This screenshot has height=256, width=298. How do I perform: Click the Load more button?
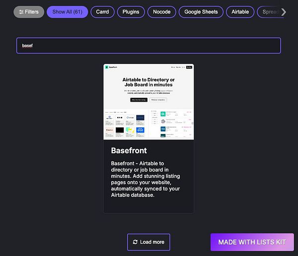coord(149,242)
